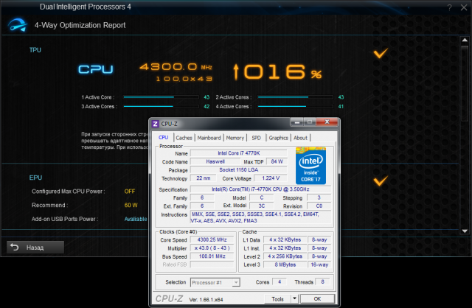Image resolution: width=472 pixels, height=308 pixels.
Task: Open the help question mark icon
Action: point(449,7)
